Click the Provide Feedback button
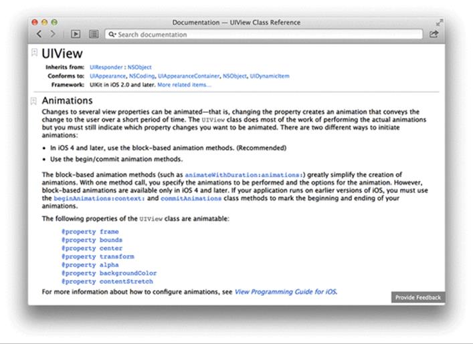 coord(418,297)
